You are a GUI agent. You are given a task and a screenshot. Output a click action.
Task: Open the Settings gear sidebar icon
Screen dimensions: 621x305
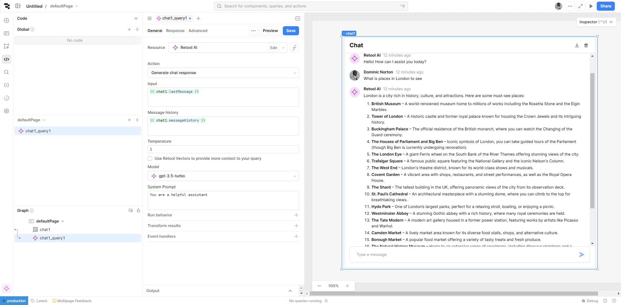coord(6,111)
